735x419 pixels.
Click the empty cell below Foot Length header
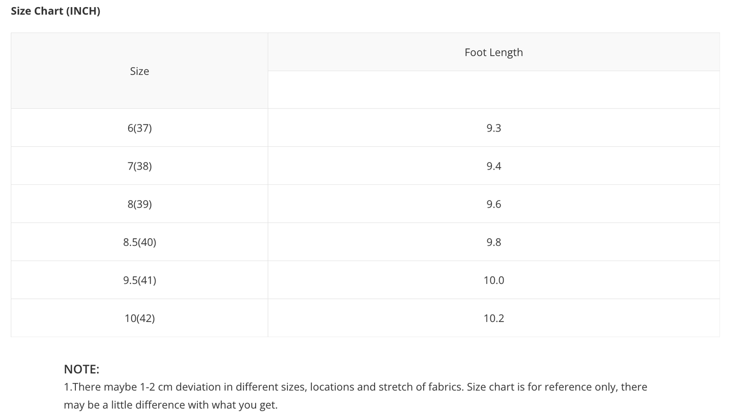pos(493,90)
